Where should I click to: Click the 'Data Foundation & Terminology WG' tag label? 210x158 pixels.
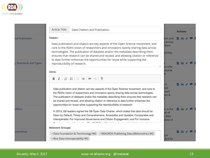[75, 134]
